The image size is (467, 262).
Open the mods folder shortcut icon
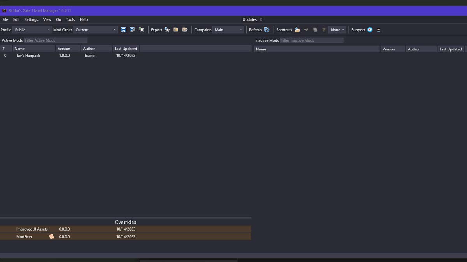coord(297,30)
